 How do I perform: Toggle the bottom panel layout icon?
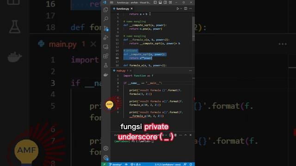(160, 2)
